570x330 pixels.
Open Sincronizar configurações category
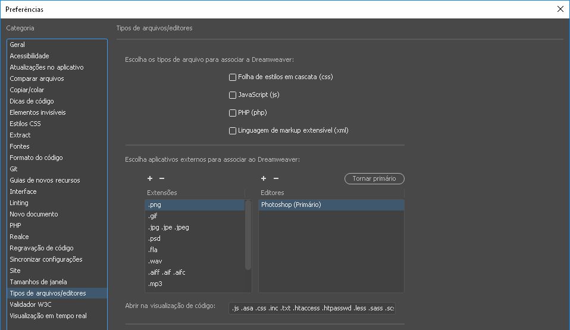[57, 259]
